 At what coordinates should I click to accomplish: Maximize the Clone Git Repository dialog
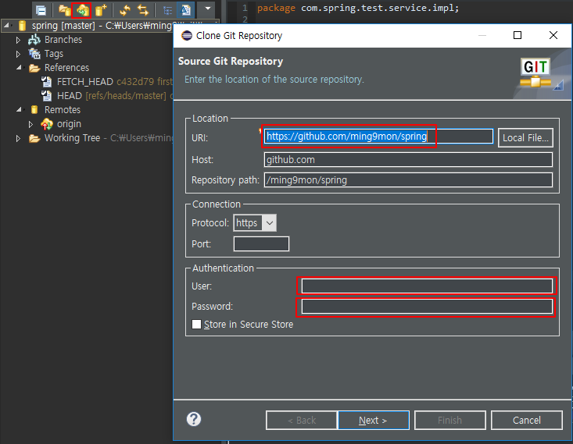point(517,35)
